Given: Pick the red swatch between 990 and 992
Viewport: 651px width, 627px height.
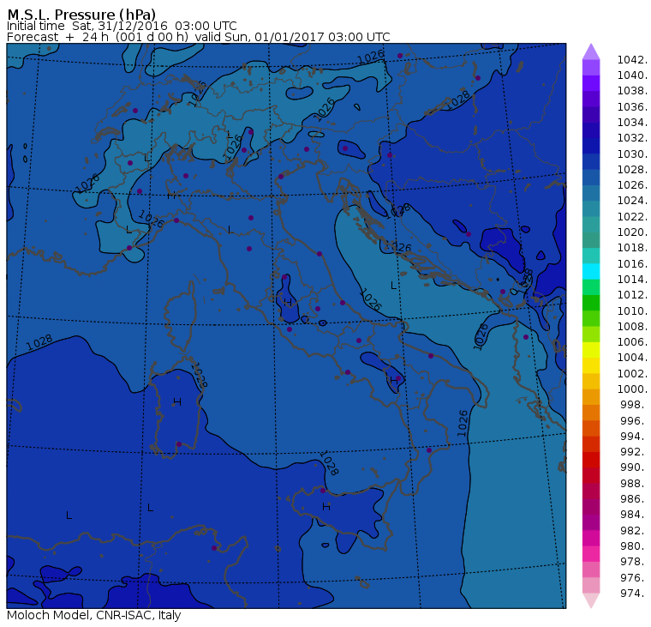Looking at the screenshot, I should (591, 460).
